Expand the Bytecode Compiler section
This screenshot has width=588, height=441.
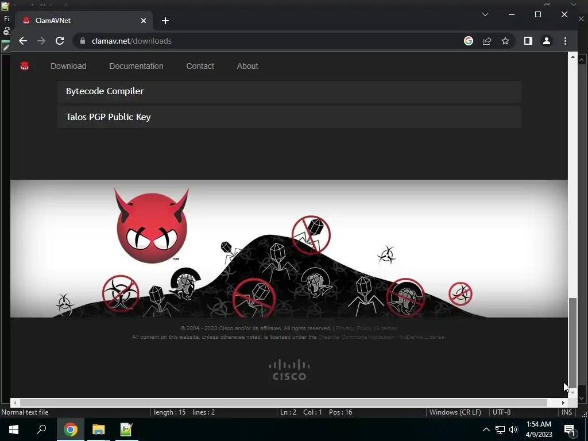pyautogui.click(x=289, y=91)
